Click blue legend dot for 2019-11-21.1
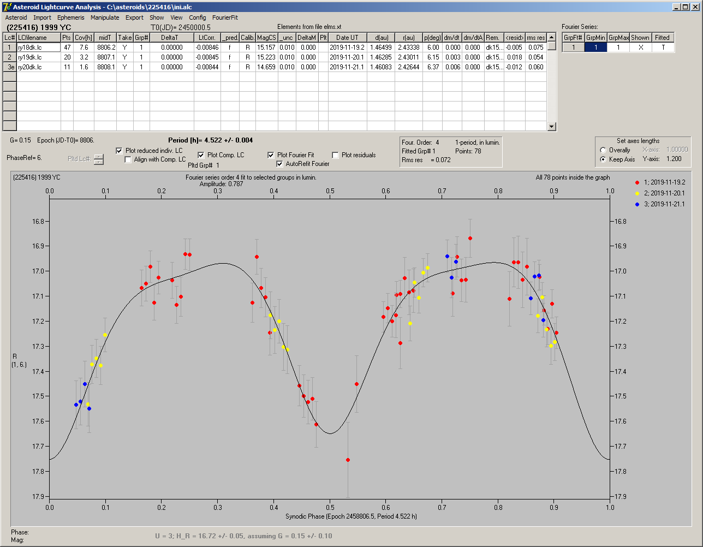The width and height of the screenshot is (703, 547). [x=638, y=204]
